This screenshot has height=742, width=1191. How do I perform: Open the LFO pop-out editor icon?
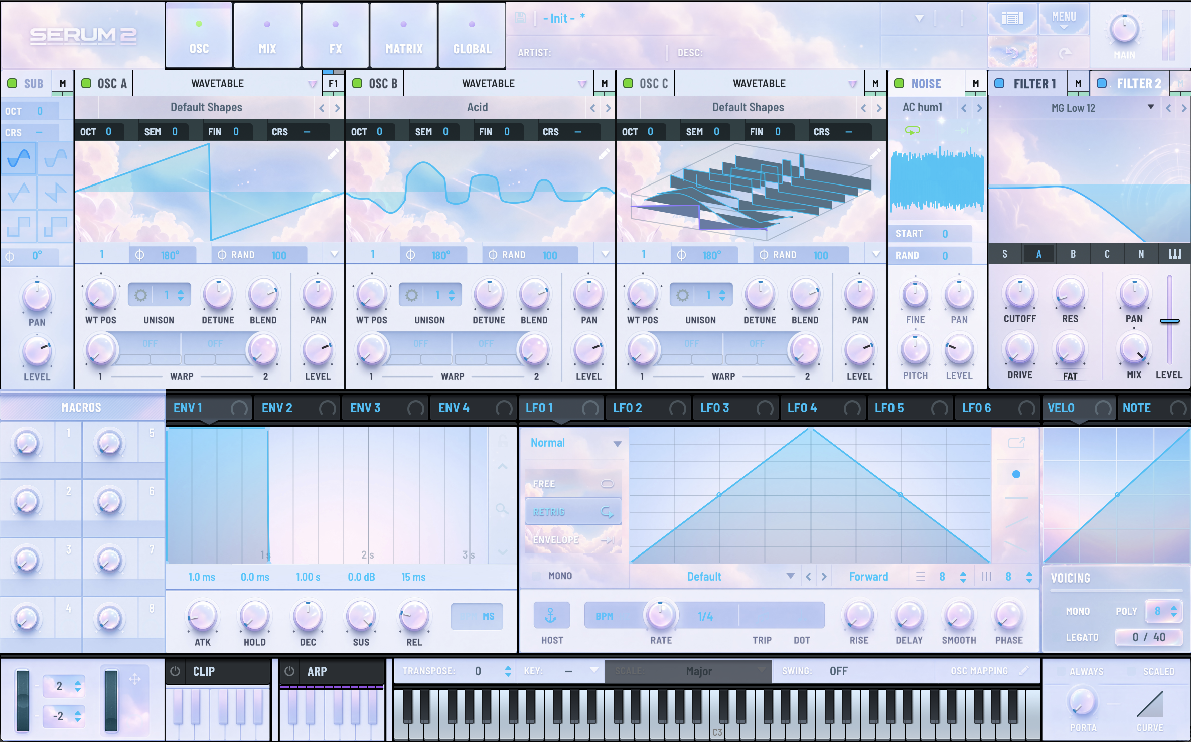point(1016,443)
